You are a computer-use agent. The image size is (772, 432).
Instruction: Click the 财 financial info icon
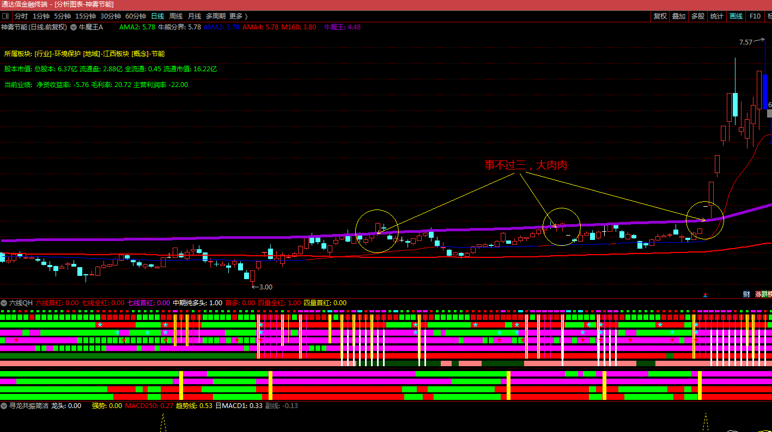click(746, 294)
